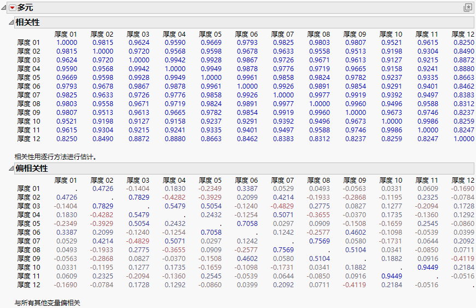Image resolution: width=476 pixels, height=308 pixels.
Task: Click the note 与所有其他变量偏相关
Action: [48, 303]
